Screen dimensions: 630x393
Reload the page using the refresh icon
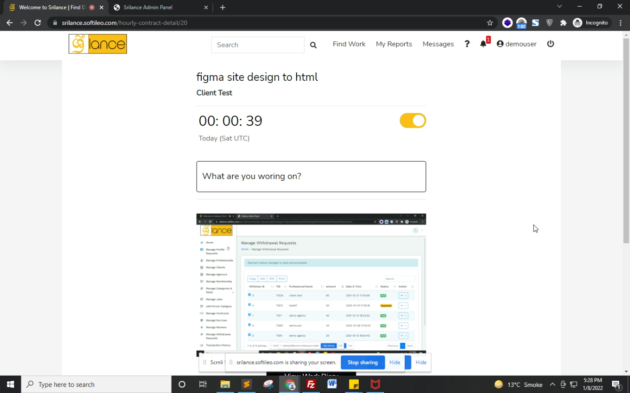pyautogui.click(x=38, y=23)
